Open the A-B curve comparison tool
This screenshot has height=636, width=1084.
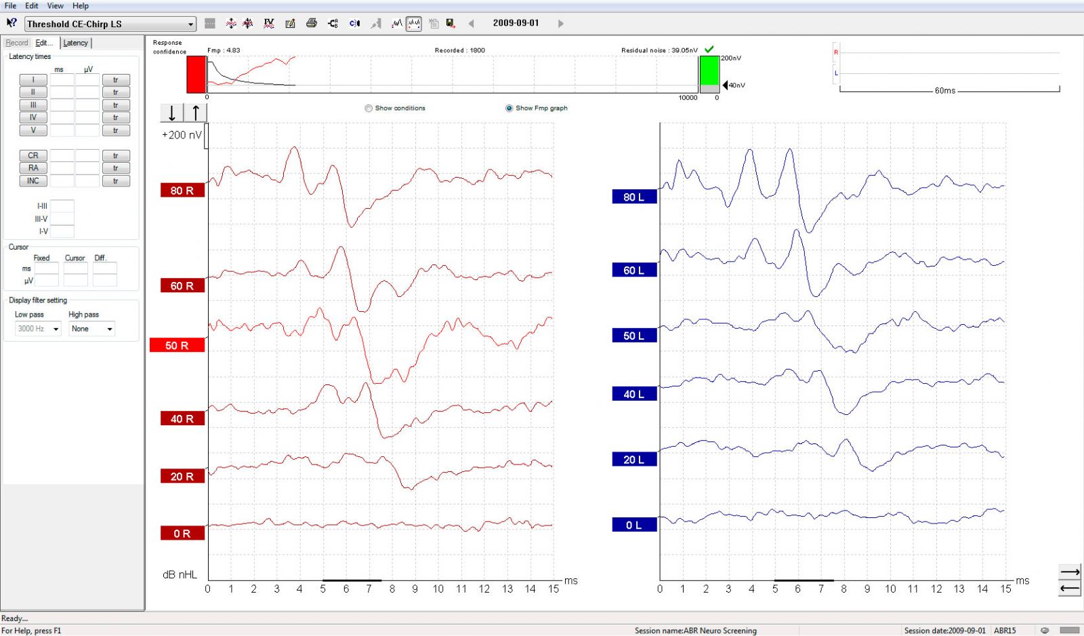[x=333, y=23]
